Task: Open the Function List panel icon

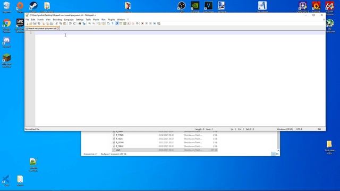Action: pos(129,23)
